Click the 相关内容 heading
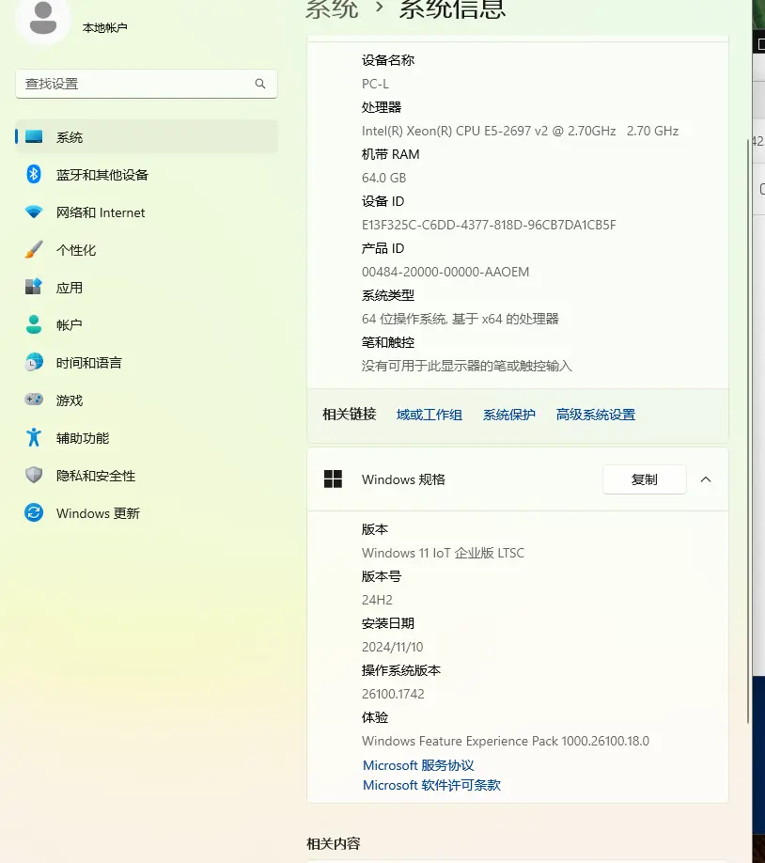The image size is (765, 863). [x=333, y=843]
